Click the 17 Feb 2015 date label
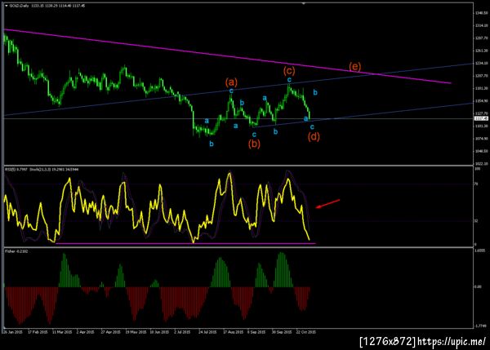Screen dimensions: 490x350 [38, 332]
